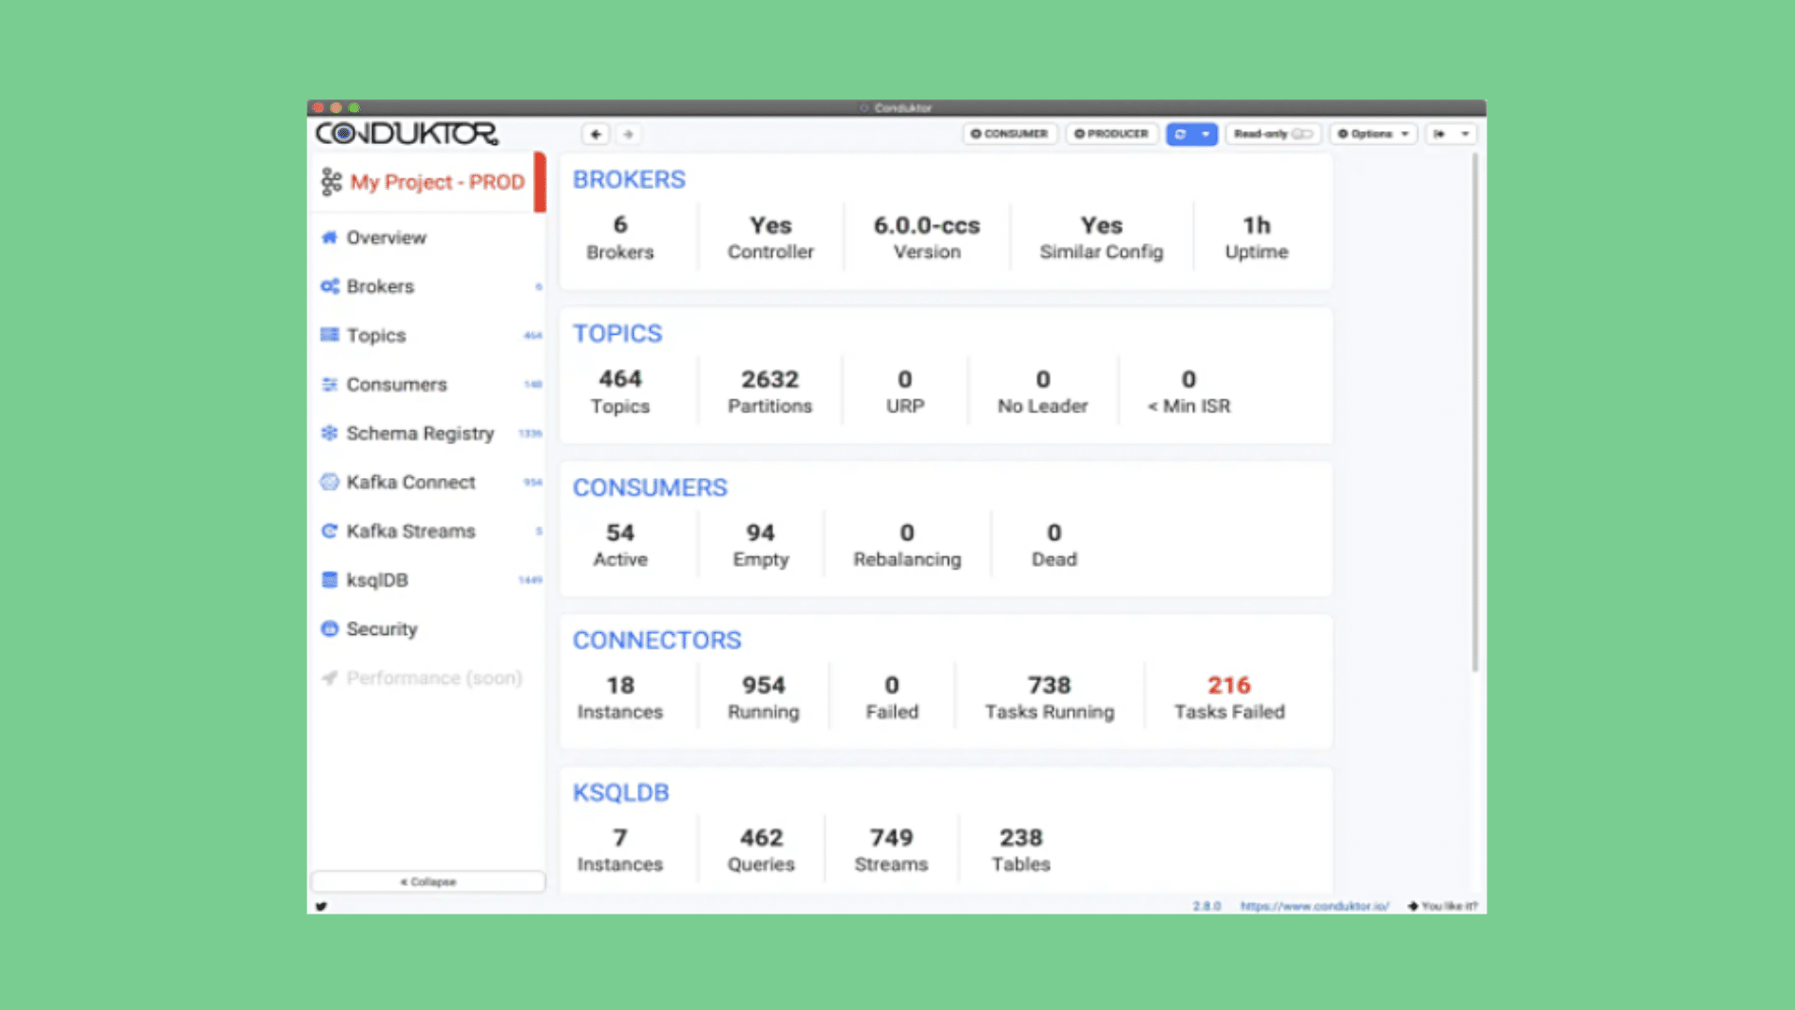Click the vertical scrollbar of the overview
This screenshot has width=1795, height=1010.
click(x=1475, y=412)
